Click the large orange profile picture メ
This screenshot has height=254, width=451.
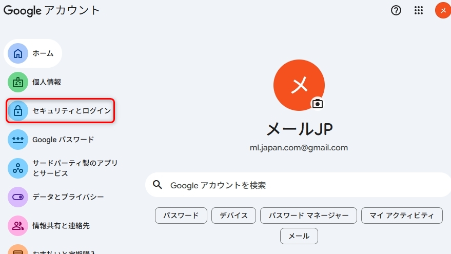tap(299, 85)
